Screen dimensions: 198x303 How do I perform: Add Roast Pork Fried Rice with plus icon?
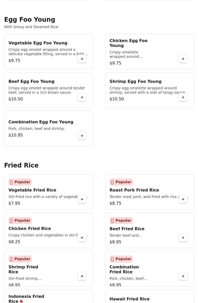click(x=183, y=199)
